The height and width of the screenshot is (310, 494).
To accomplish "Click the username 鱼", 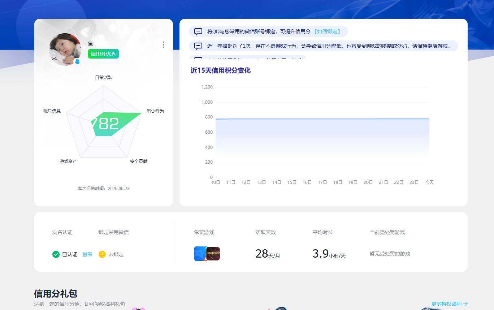I will click(x=91, y=44).
